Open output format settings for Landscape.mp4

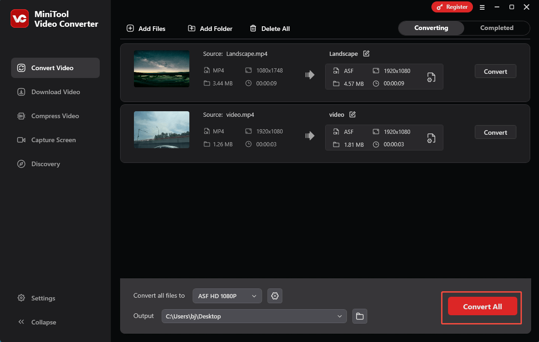coord(431,77)
